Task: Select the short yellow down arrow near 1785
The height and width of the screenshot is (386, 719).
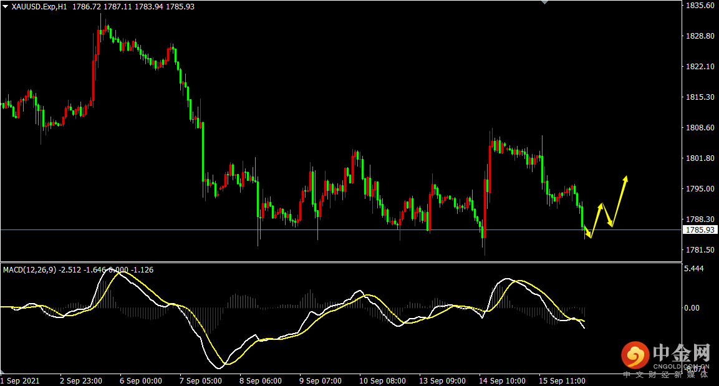Action: (588, 231)
